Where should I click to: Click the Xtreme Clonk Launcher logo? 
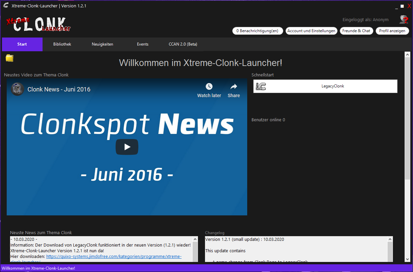coord(39,24)
